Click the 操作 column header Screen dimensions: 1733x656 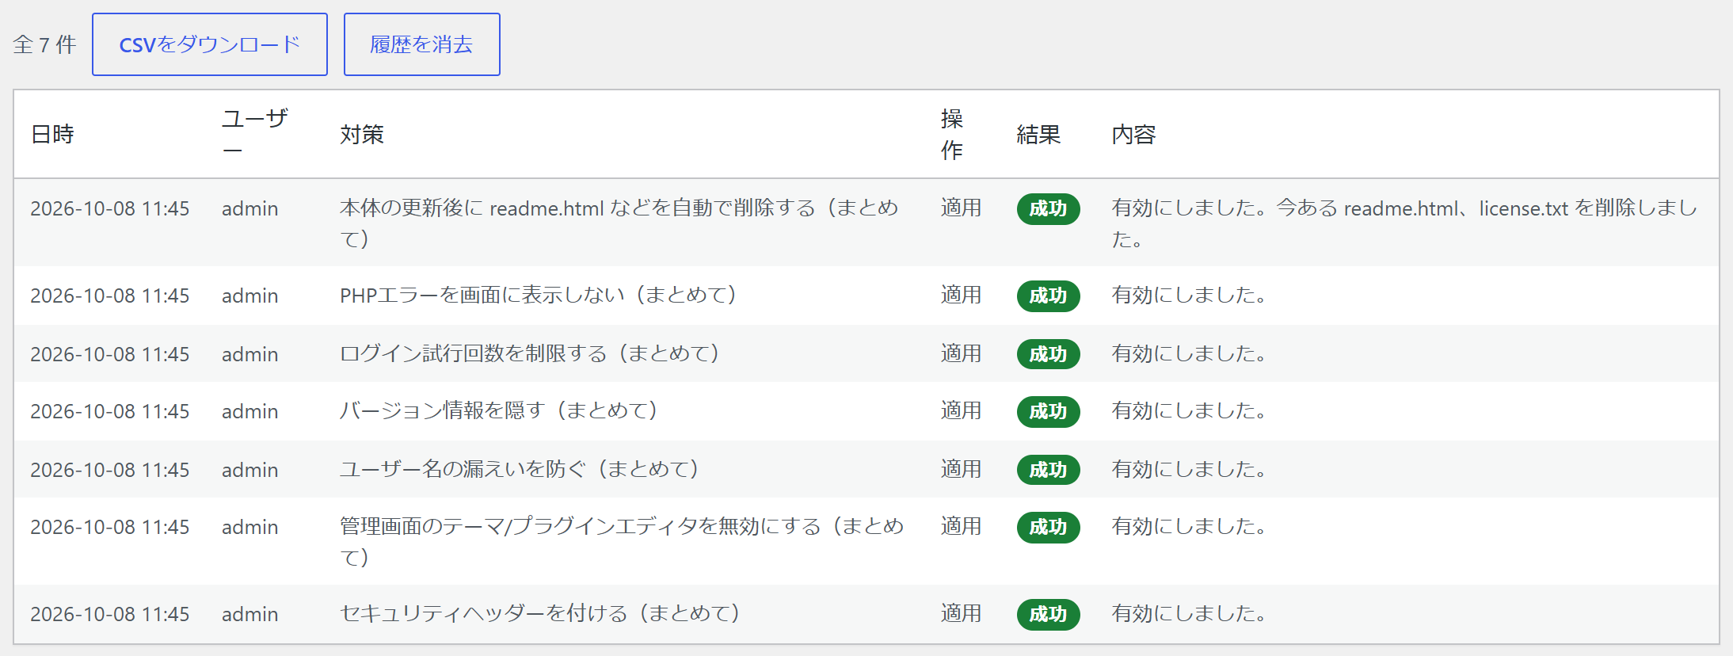(952, 134)
